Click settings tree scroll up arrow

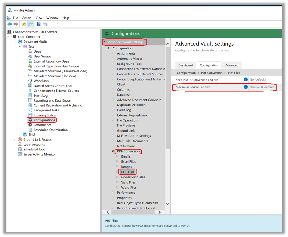(x=168, y=44)
